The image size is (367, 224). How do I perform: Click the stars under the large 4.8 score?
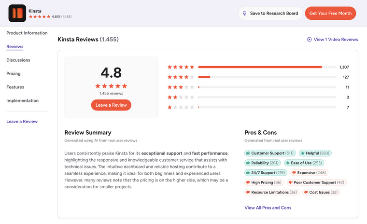111,86
